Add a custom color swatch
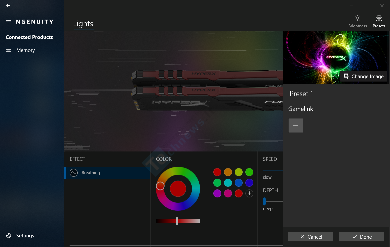Image resolution: width=390 pixels, height=247 pixels. coord(249,193)
